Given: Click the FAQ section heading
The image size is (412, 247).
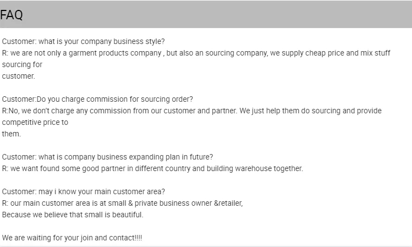Looking at the screenshot, I should point(12,15).
